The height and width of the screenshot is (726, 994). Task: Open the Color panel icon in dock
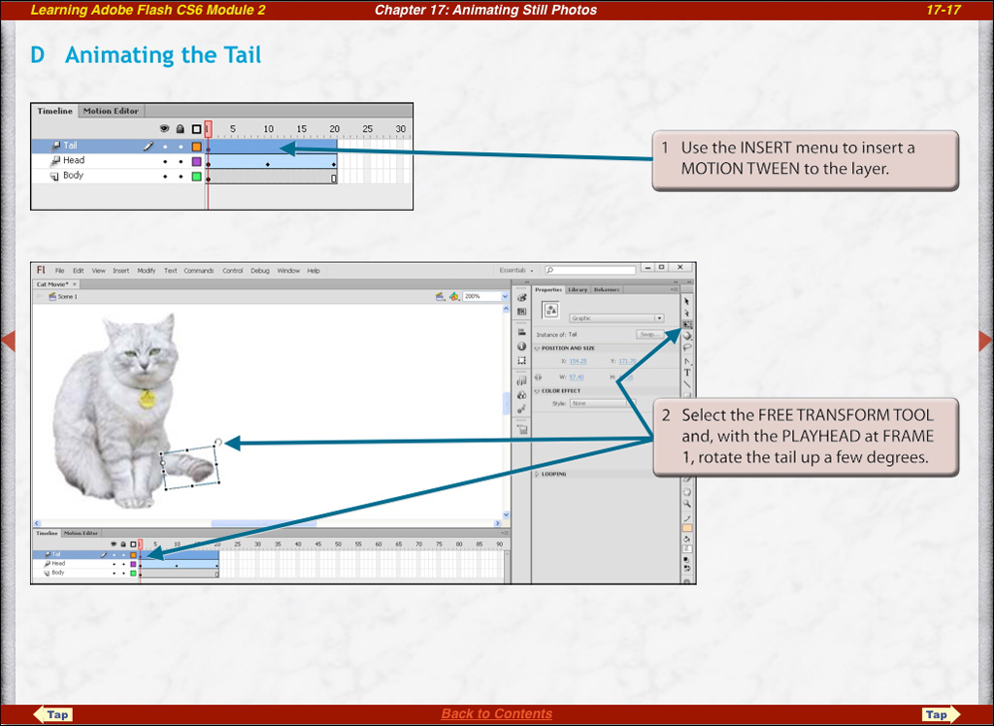click(x=521, y=297)
